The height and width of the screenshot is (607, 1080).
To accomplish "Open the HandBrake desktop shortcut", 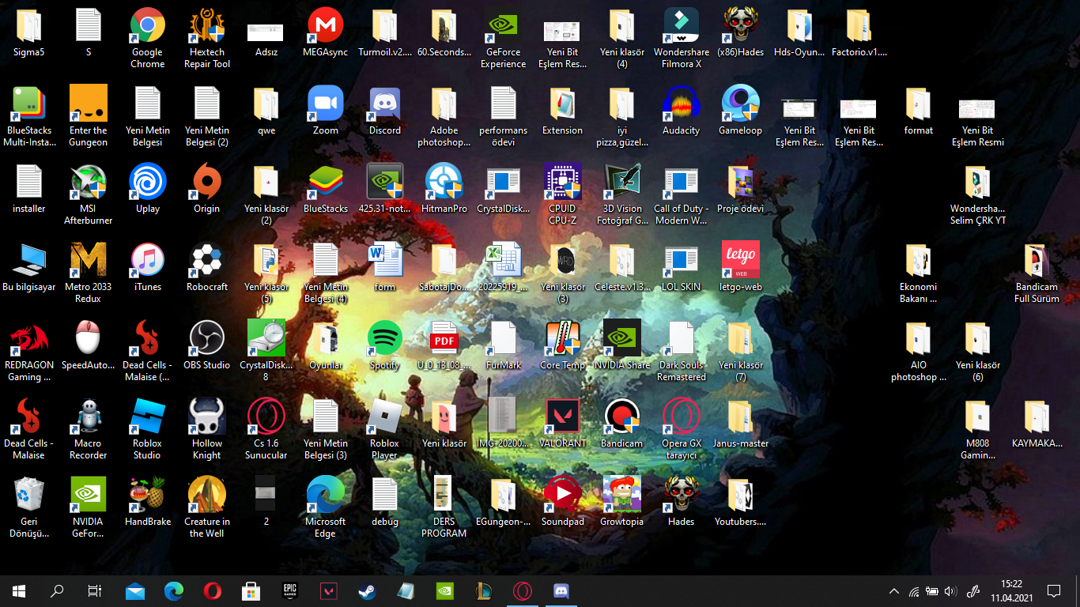I will [x=148, y=502].
